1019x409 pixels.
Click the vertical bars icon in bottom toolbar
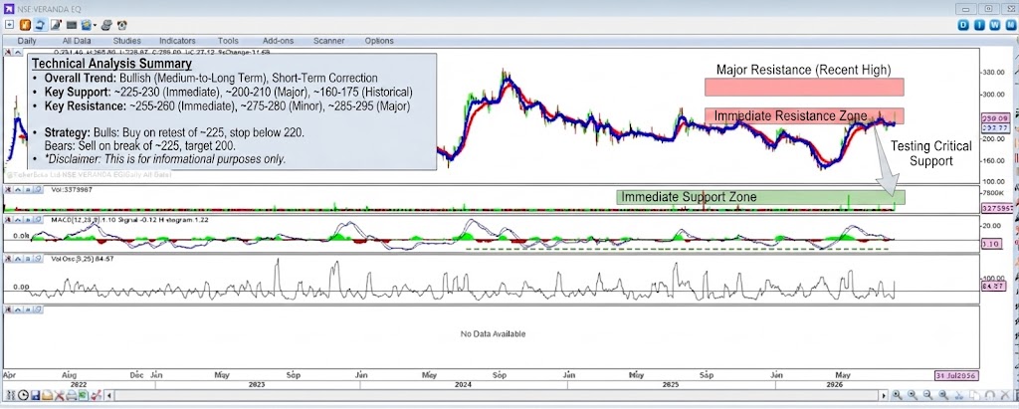pos(11,395)
